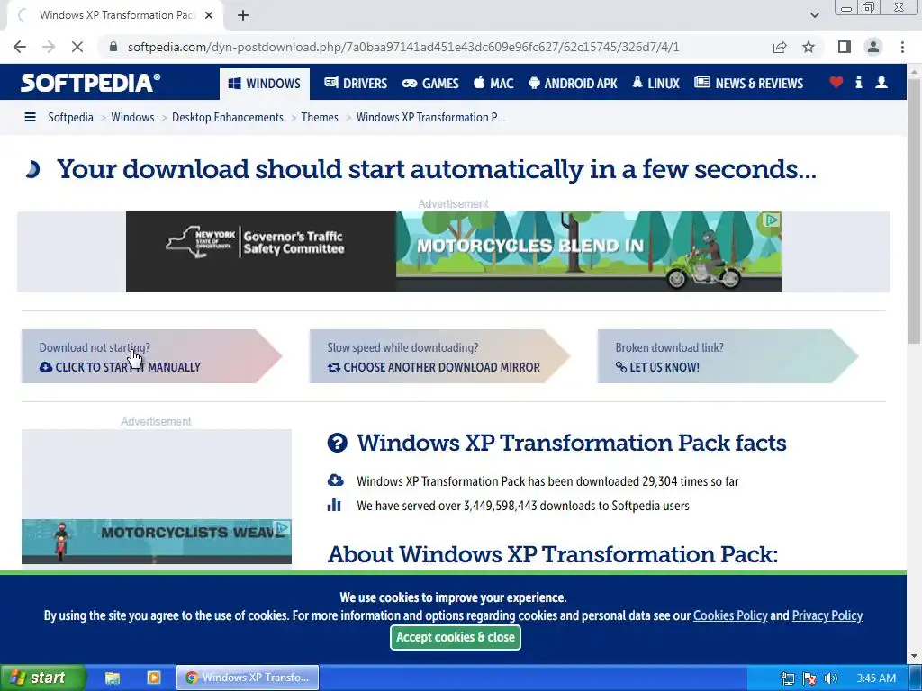The height and width of the screenshot is (691, 922).
Task: Expand the tab search chevron
Action: tap(814, 15)
